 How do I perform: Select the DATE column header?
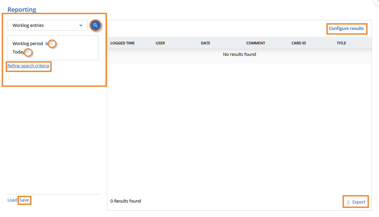(x=205, y=43)
